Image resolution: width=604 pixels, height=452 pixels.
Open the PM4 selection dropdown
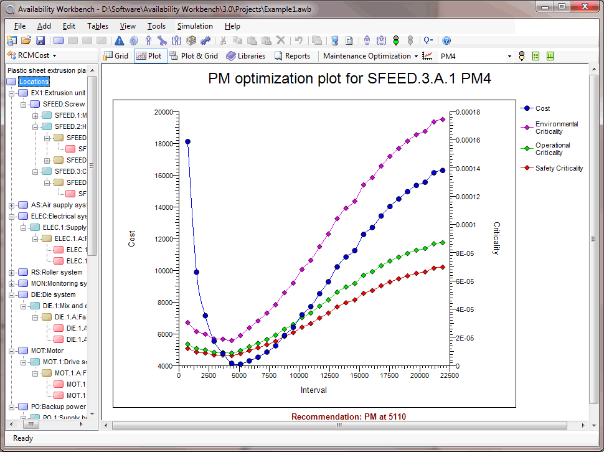coord(509,56)
